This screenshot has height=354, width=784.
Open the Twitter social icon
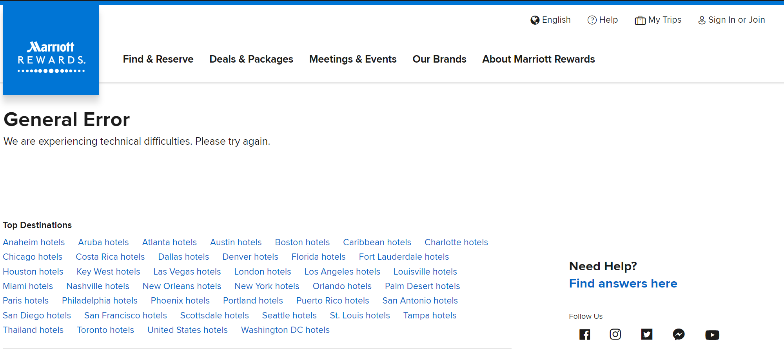[x=646, y=334]
